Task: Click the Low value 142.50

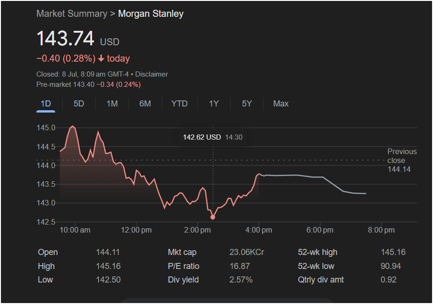Action: coord(108,280)
